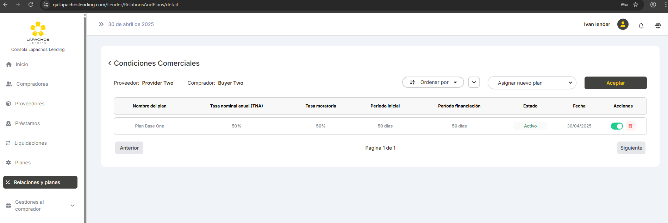The width and height of the screenshot is (668, 223).
Task: Toggle off Plan Base One active switch
Action: 617,126
